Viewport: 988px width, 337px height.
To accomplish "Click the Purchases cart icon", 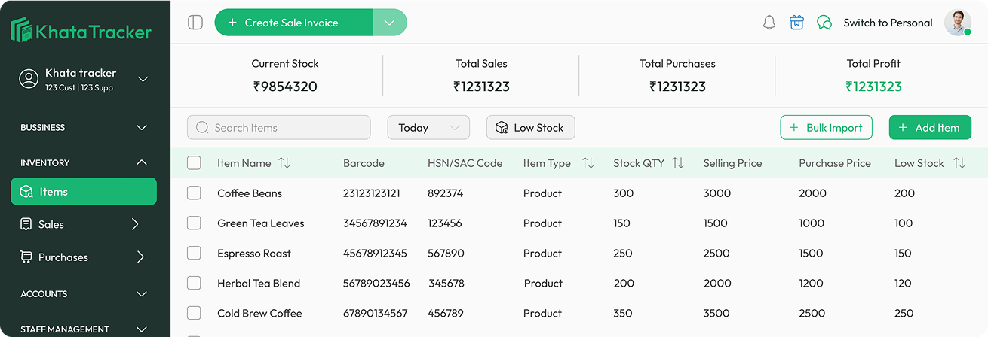I will pyautogui.click(x=26, y=257).
